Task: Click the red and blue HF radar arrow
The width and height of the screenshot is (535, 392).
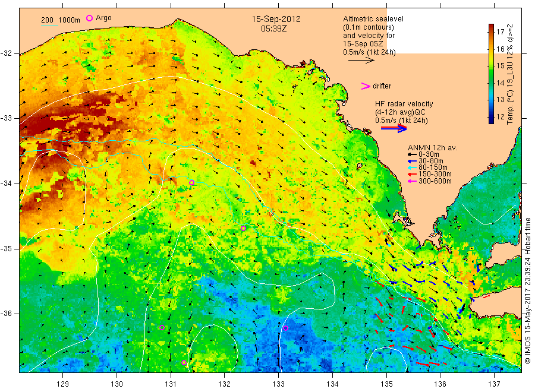Action: tap(394, 128)
